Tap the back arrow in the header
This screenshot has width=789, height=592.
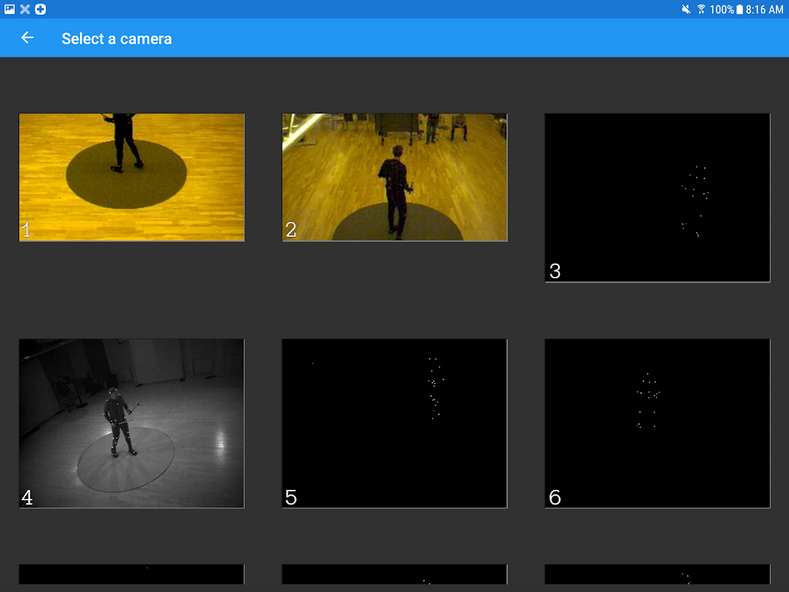27,38
